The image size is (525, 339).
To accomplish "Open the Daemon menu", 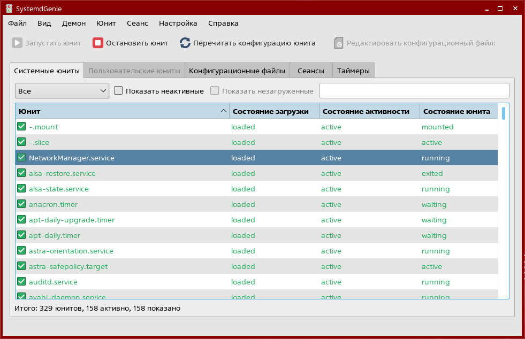I will pyautogui.click(x=74, y=23).
